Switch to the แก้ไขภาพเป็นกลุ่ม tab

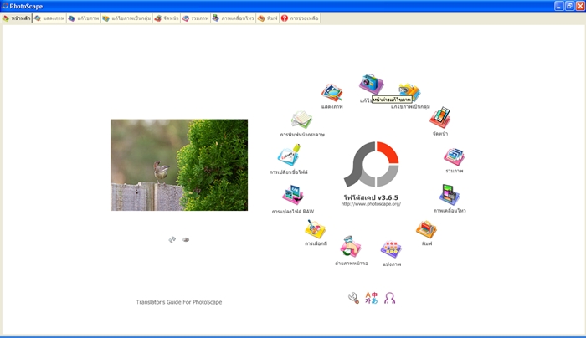(126, 18)
